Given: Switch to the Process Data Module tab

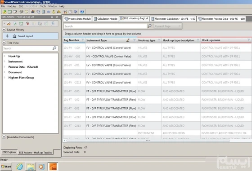Looking at the screenshot, I should pos(77,19).
